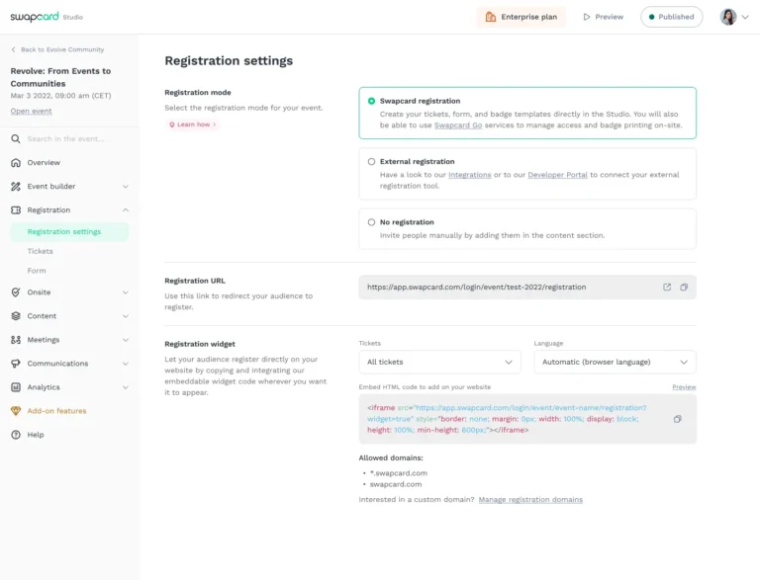Click the Analytics chart icon

[16, 387]
